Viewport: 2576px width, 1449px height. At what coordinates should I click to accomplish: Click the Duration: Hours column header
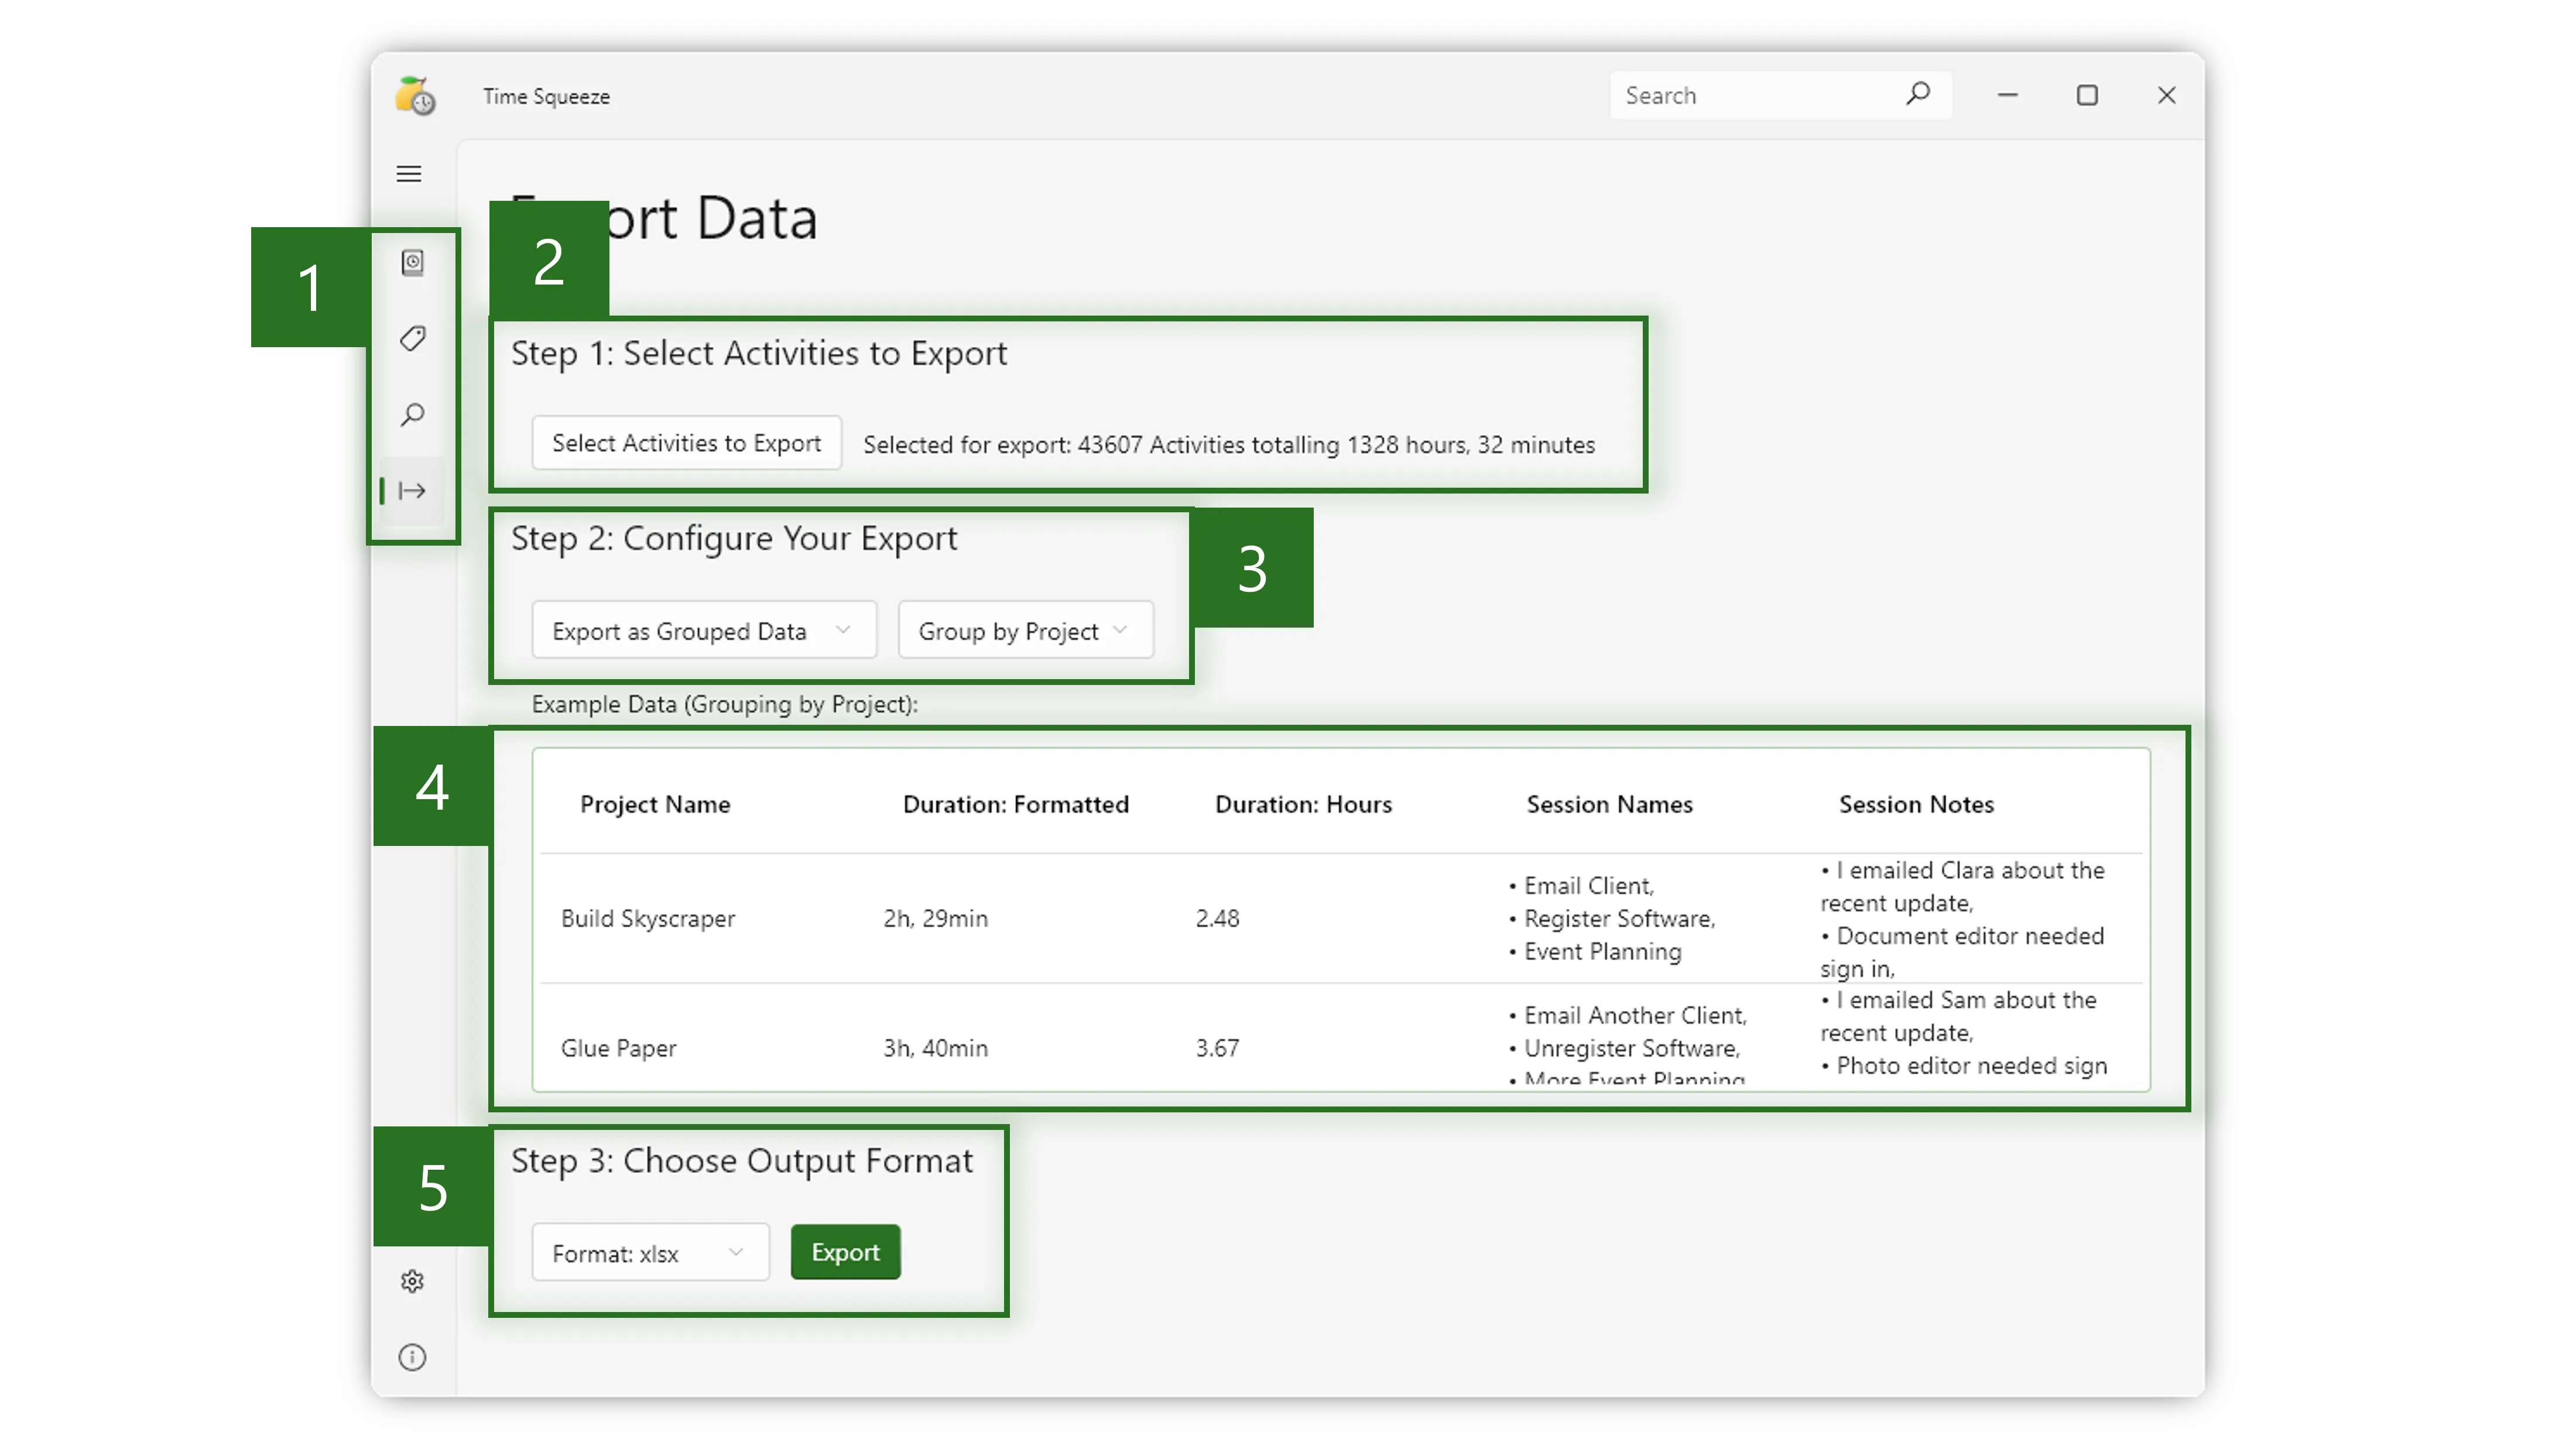(1303, 804)
